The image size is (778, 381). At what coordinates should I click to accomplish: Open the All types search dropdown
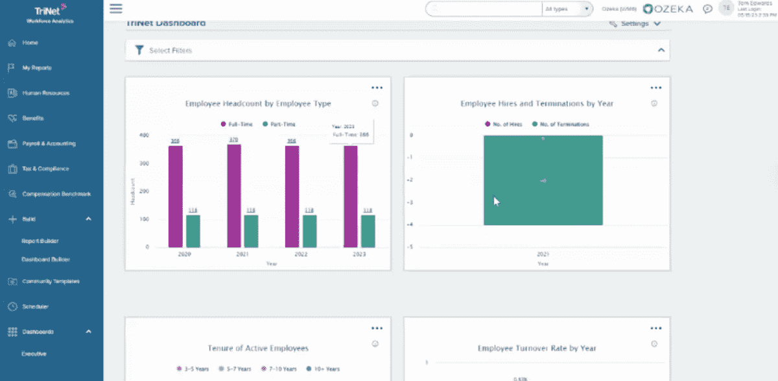coord(567,9)
